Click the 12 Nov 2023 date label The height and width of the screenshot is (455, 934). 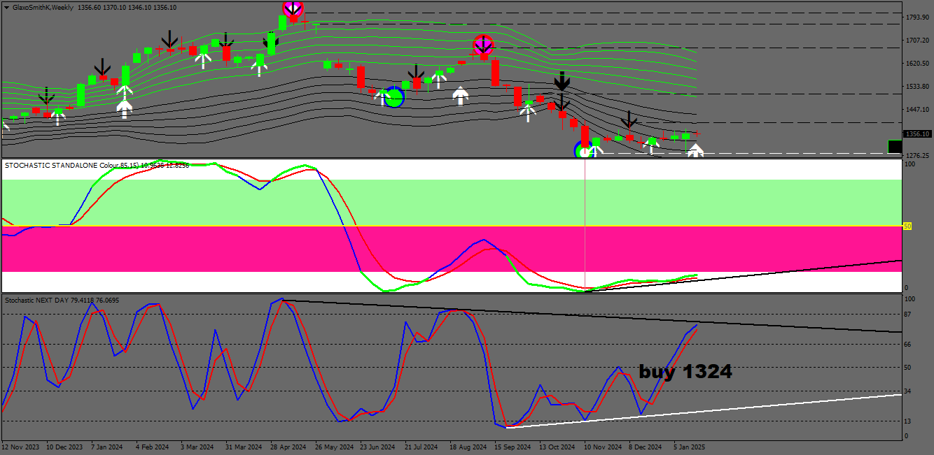(x=21, y=446)
